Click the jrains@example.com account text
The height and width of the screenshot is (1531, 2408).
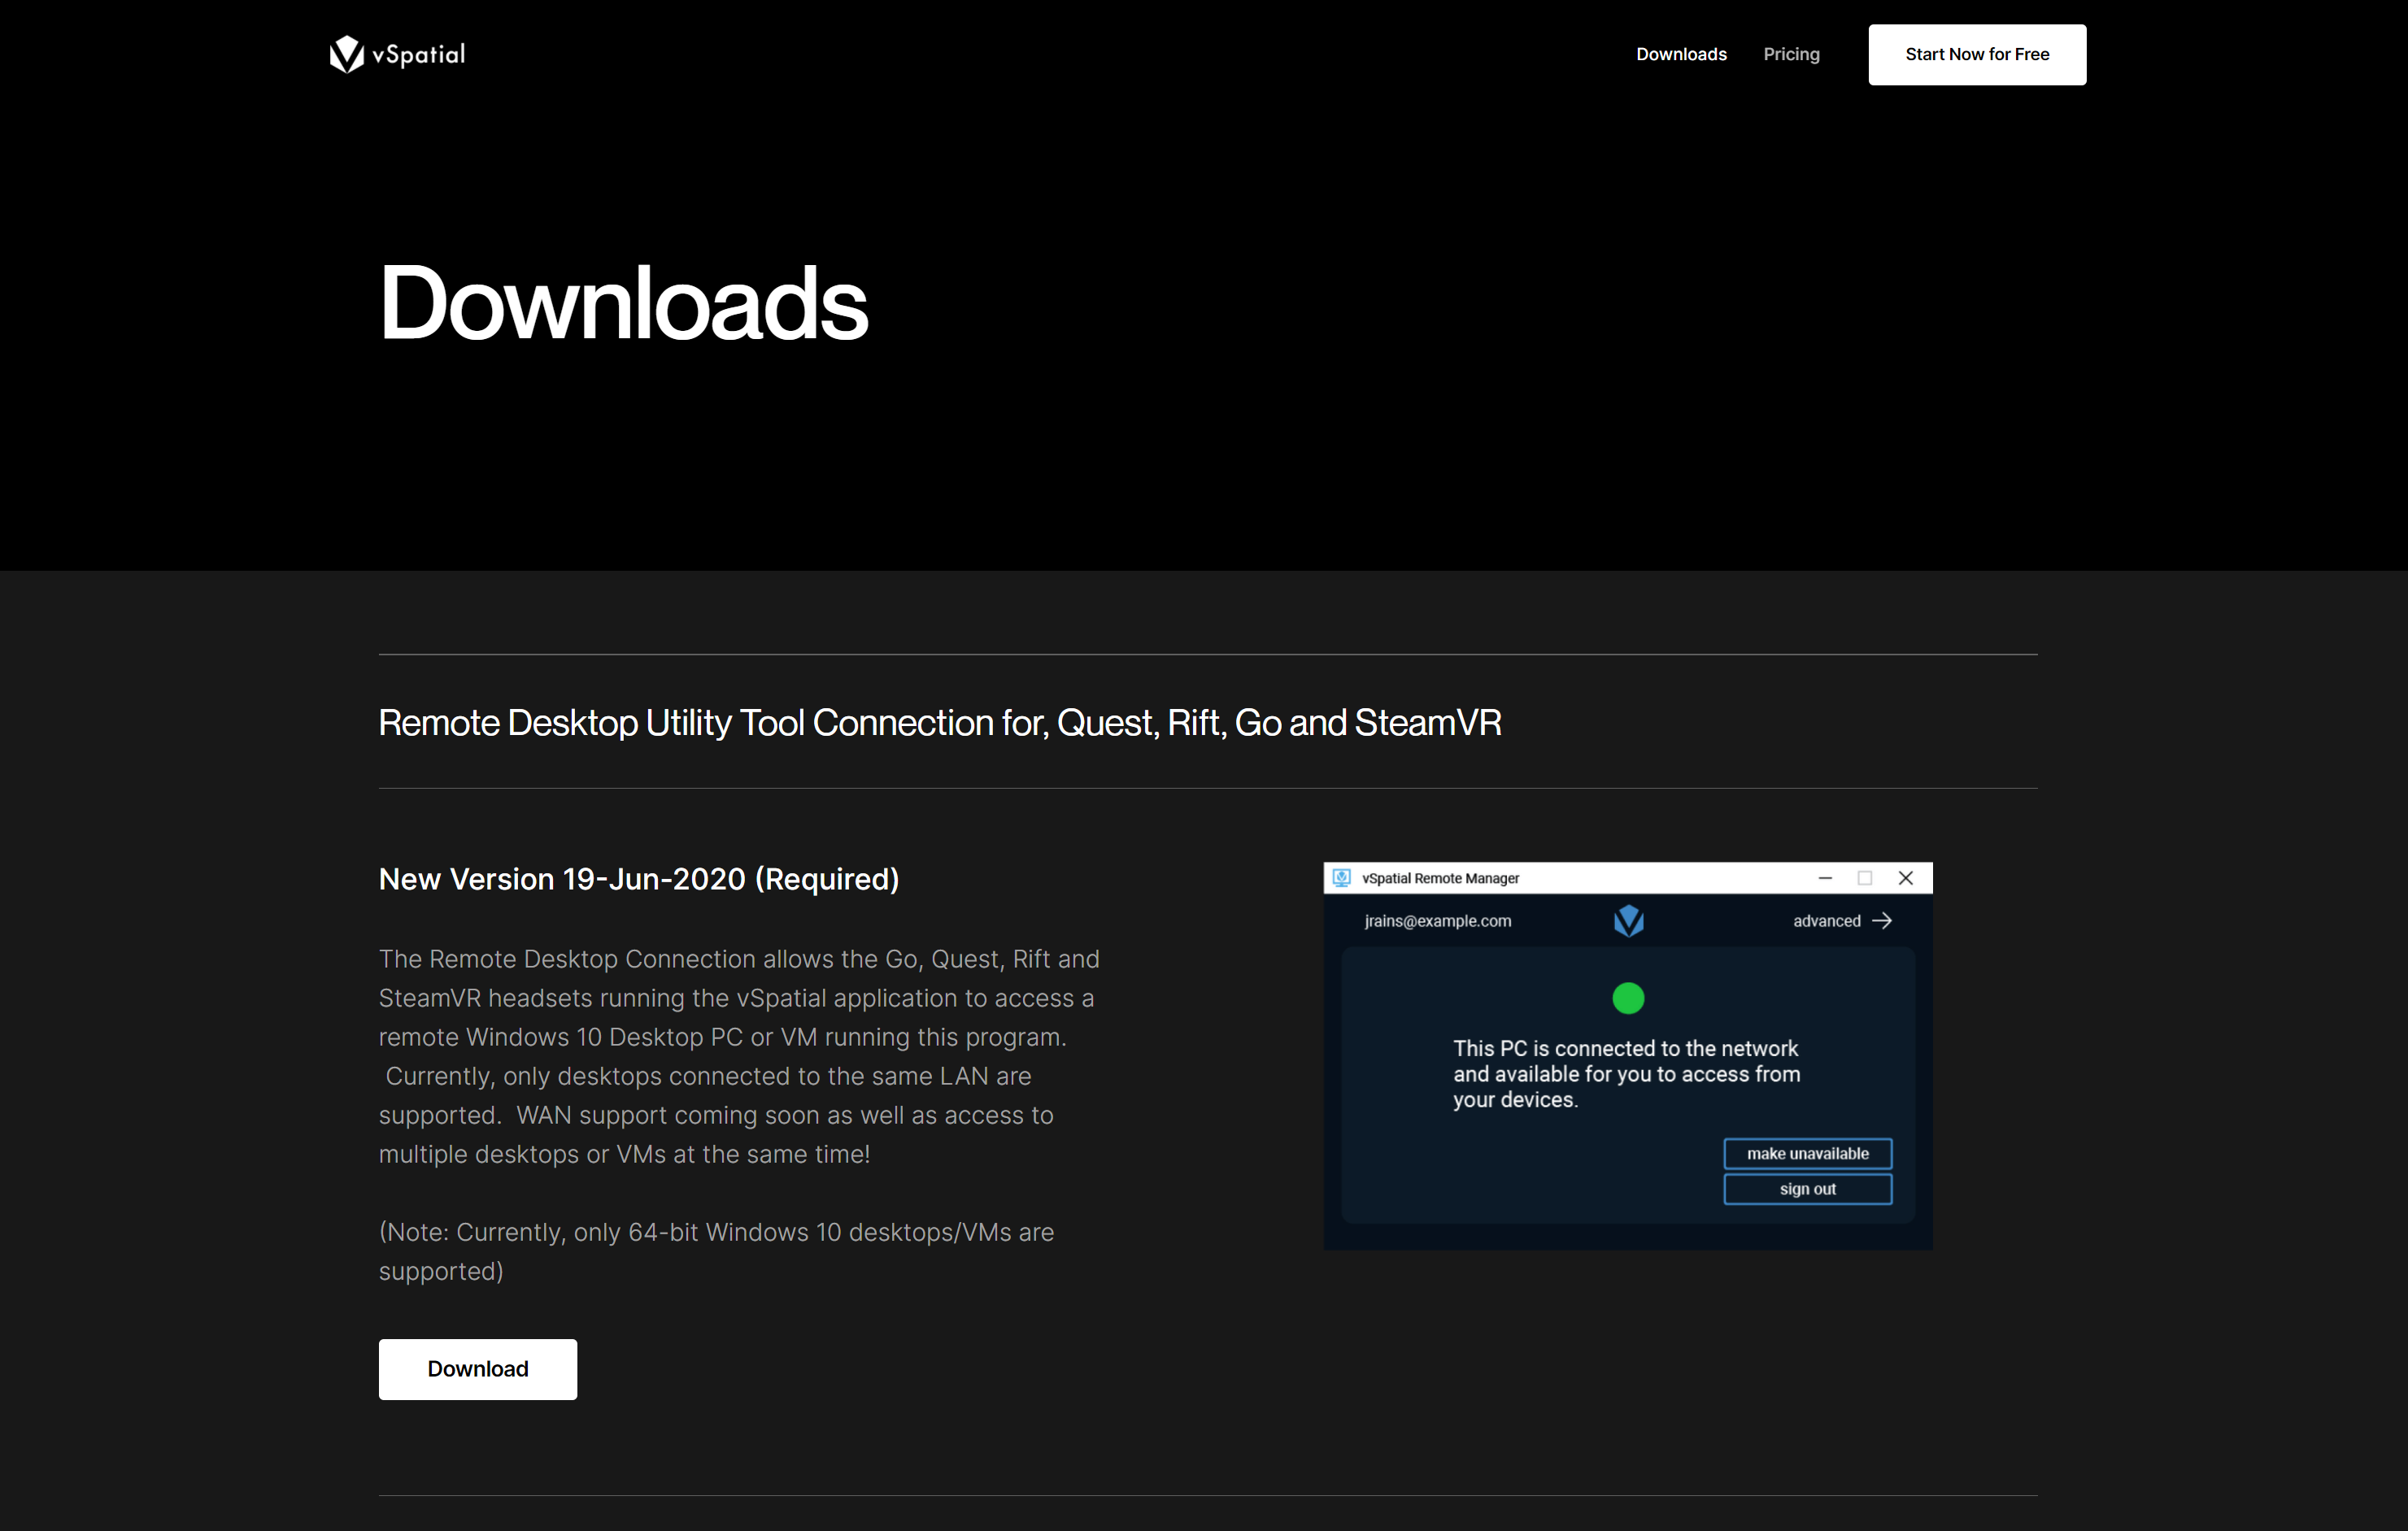[1437, 920]
